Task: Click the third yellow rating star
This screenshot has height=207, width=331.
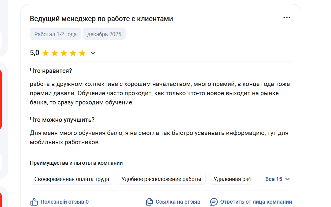Action: (x=64, y=53)
